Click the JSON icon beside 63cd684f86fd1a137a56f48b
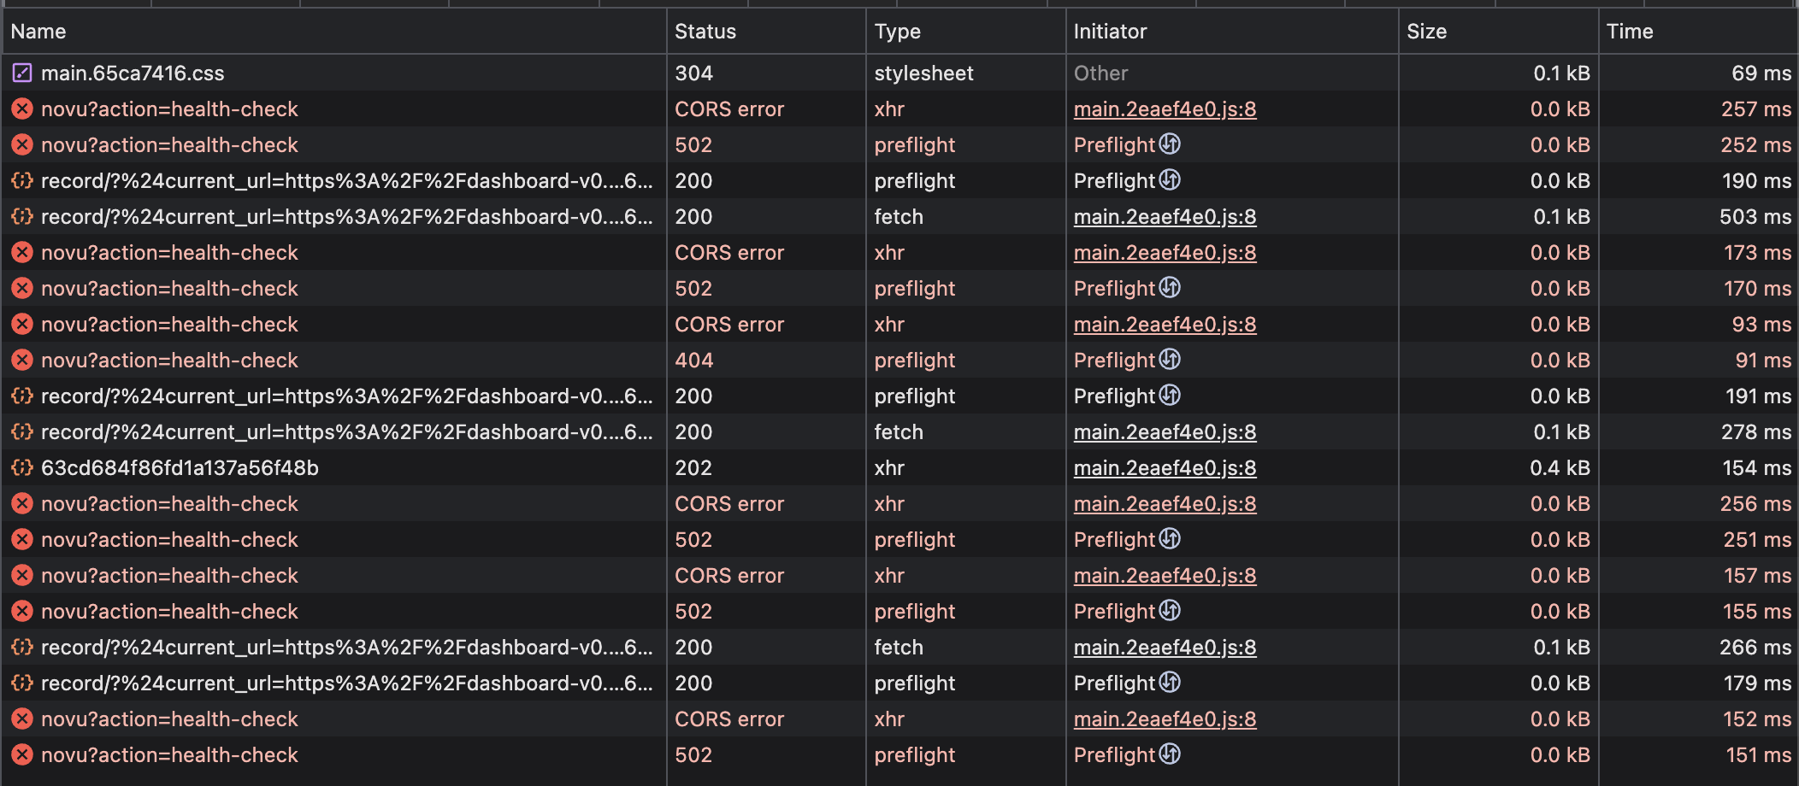This screenshot has height=786, width=1799. pos(22,468)
